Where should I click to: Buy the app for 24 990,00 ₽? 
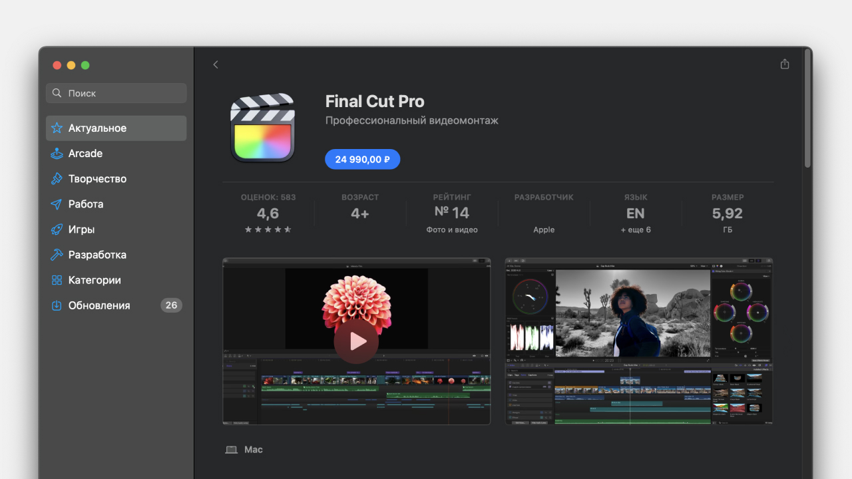[x=362, y=159]
